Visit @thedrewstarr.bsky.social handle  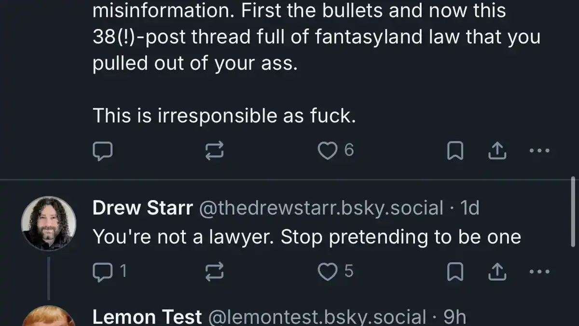(x=321, y=208)
